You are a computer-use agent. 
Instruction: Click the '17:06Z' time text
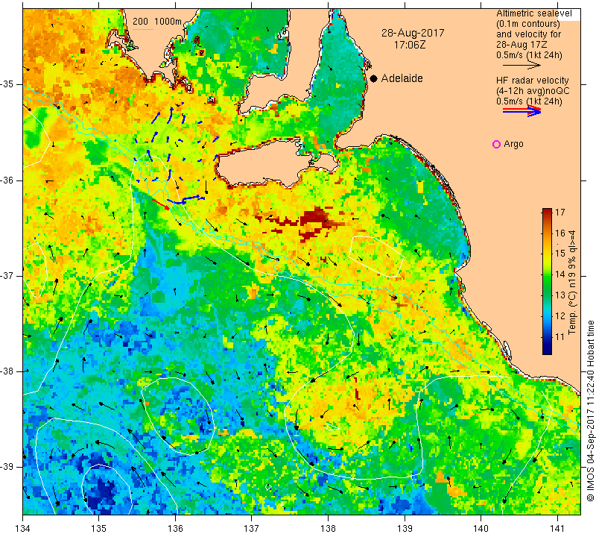409,45
